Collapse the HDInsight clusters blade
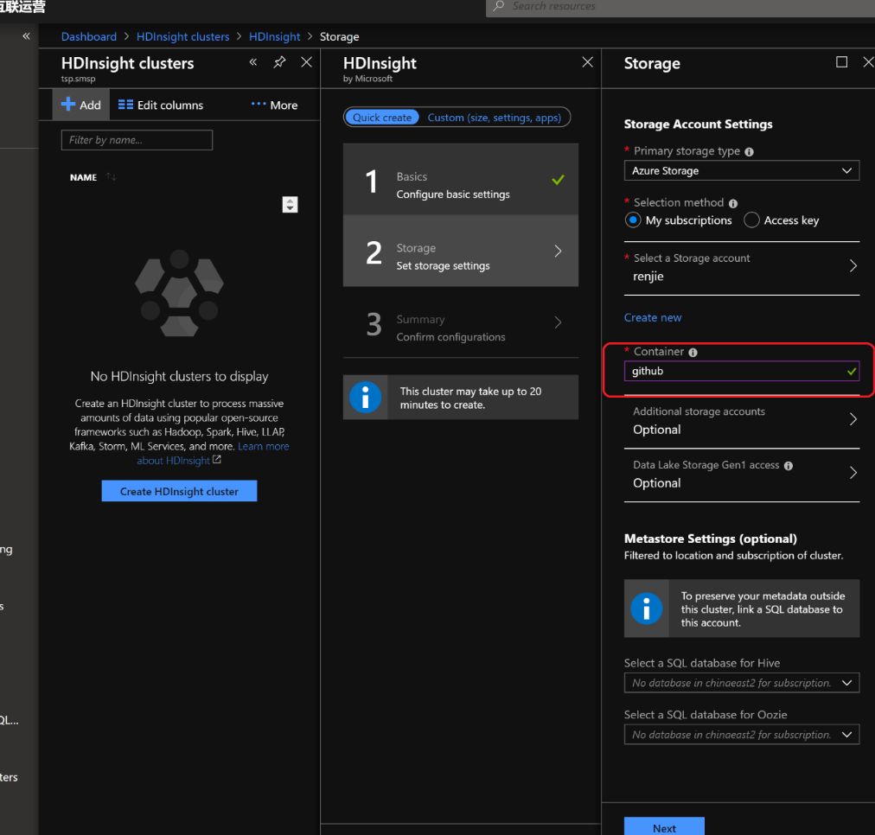 click(x=253, y=62)
